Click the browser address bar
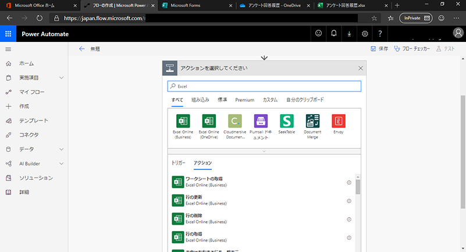Screen dimensions: 466x252 pos(215,18)
